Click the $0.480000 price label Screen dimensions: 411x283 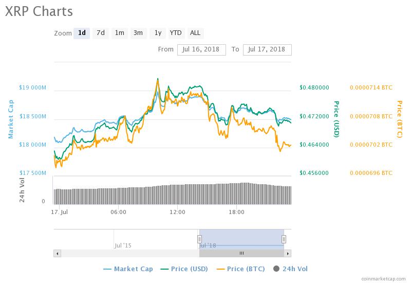[x=314, y=87]
